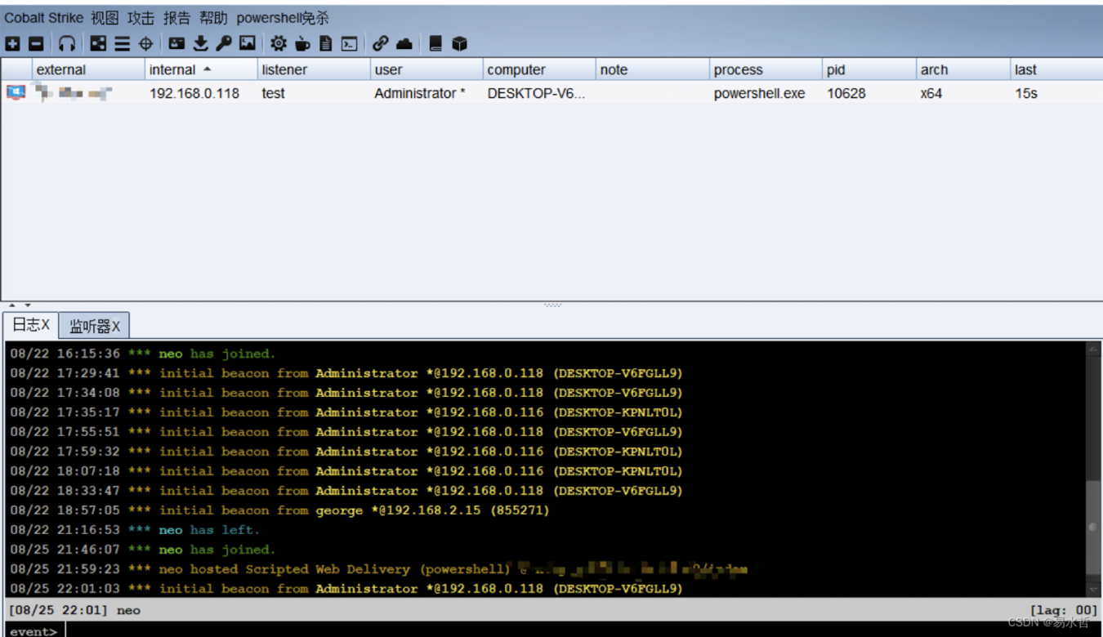1103x637 pixels.
Task: Collapse the top pane with up arrow
Action: click(12, 305)
